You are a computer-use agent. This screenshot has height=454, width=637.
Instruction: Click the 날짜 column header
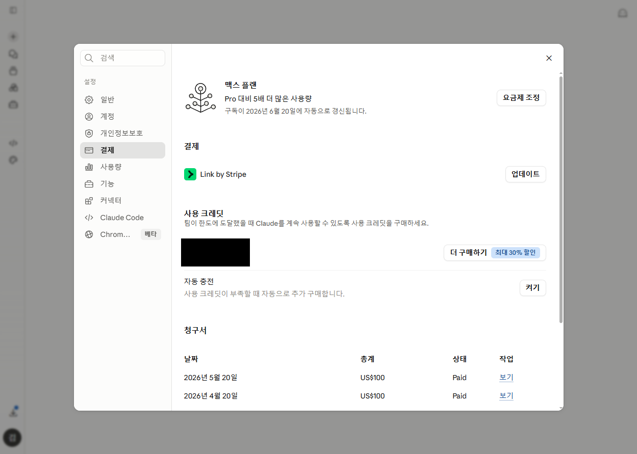pos(191,359)
